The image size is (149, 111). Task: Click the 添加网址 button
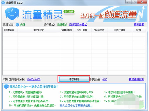click(74, 79)
